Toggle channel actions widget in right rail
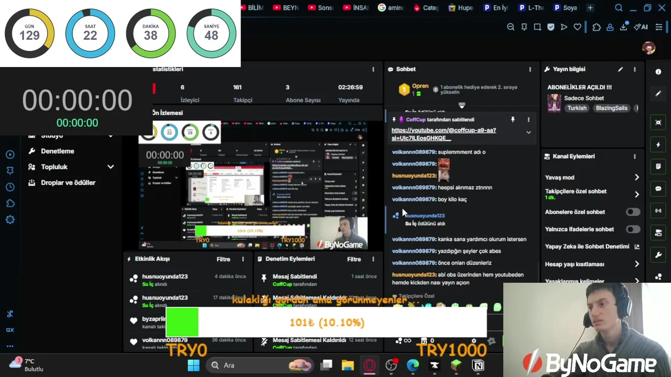 click(658, 232)
